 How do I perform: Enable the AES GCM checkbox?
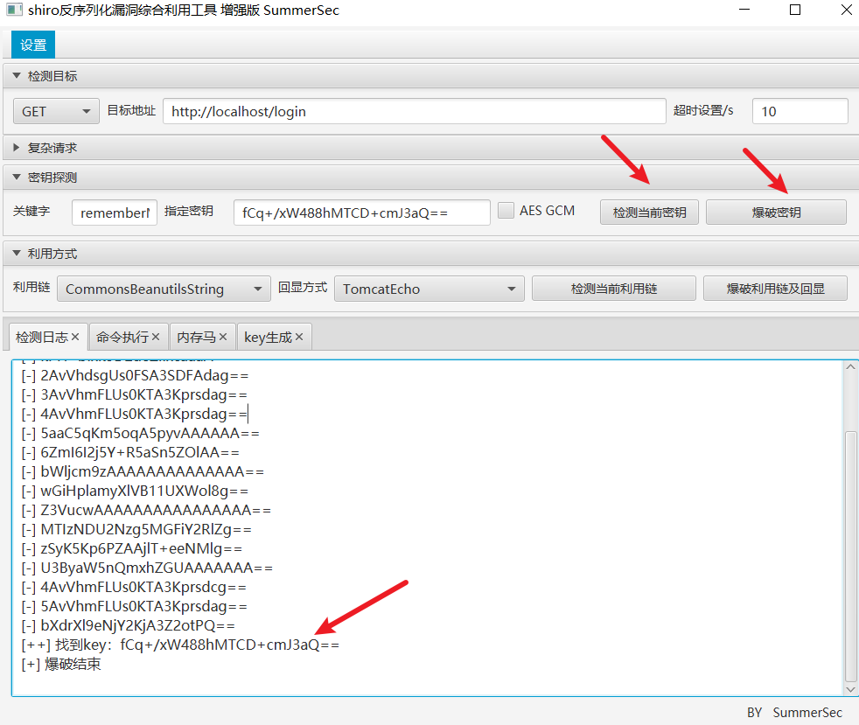(x=506, y=210)
